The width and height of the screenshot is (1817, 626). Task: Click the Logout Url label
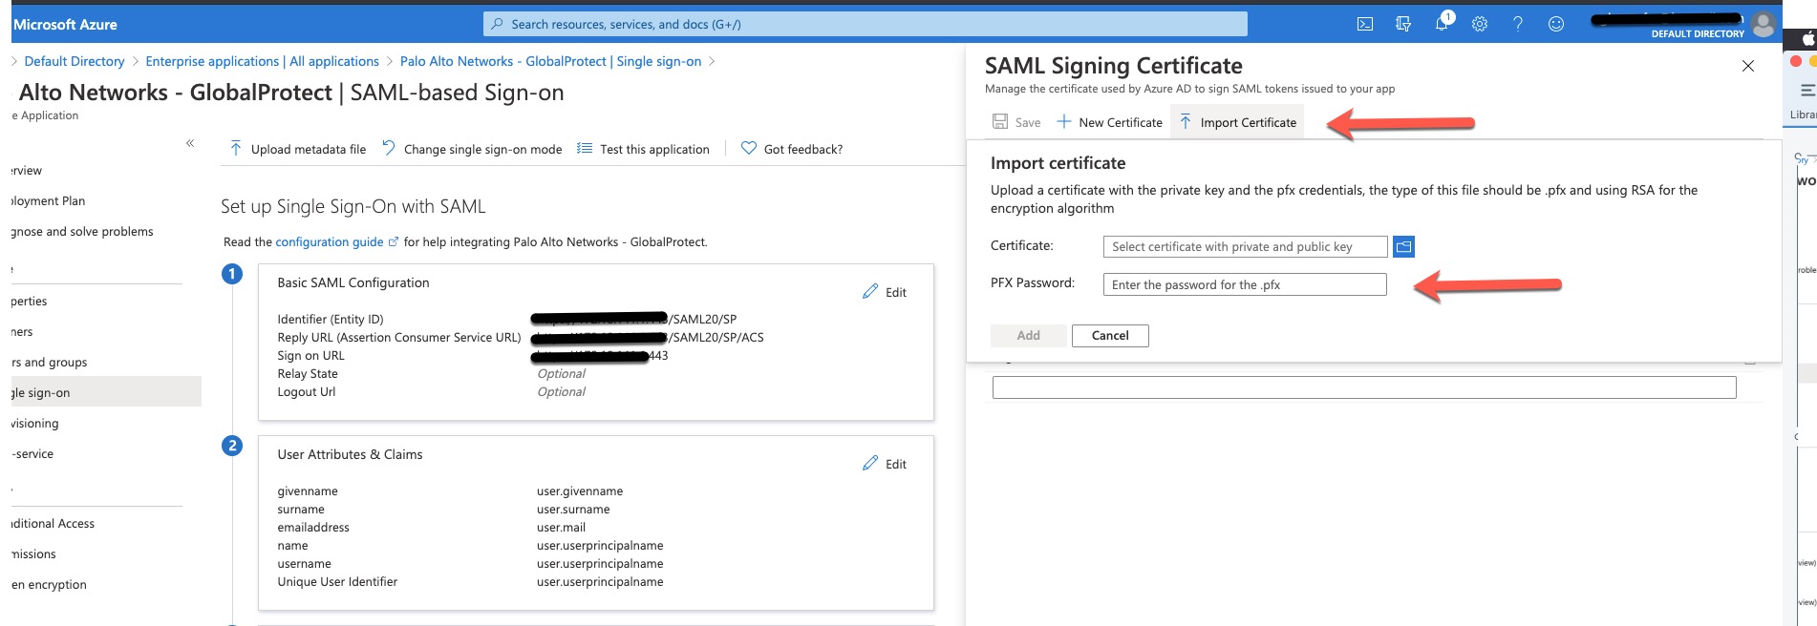(x=307, y=392)
